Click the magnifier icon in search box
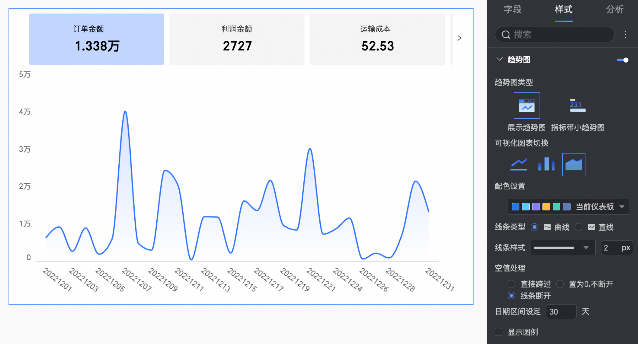638x344 pixels. (x=505, y=34)
